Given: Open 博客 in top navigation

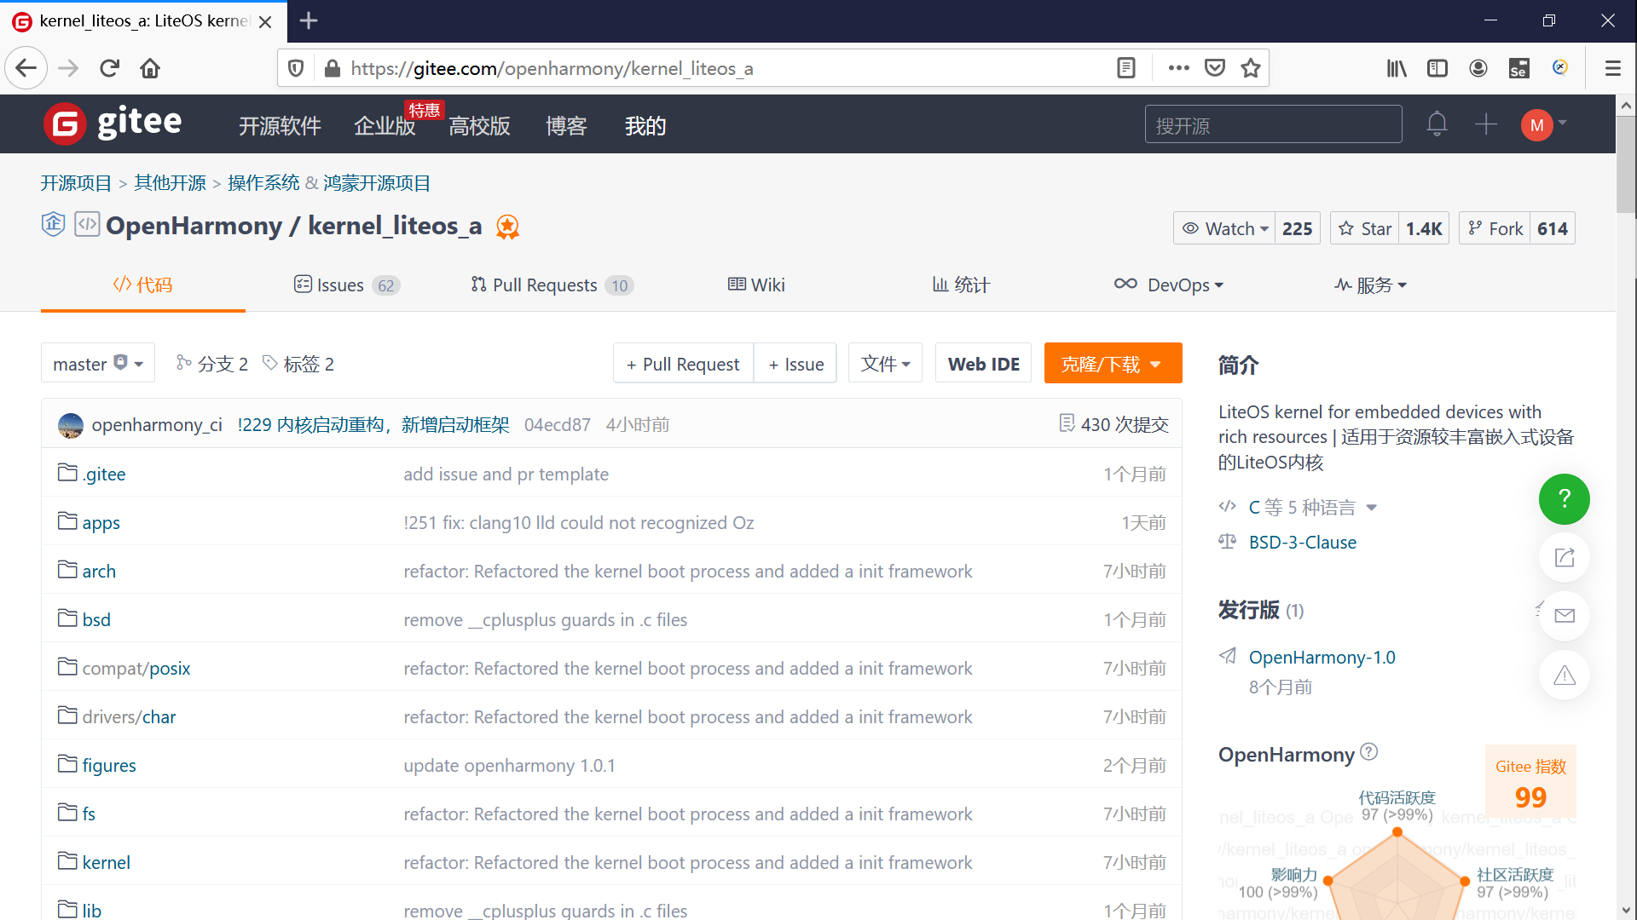Looking at the screenshot, I should coord(566,126).
